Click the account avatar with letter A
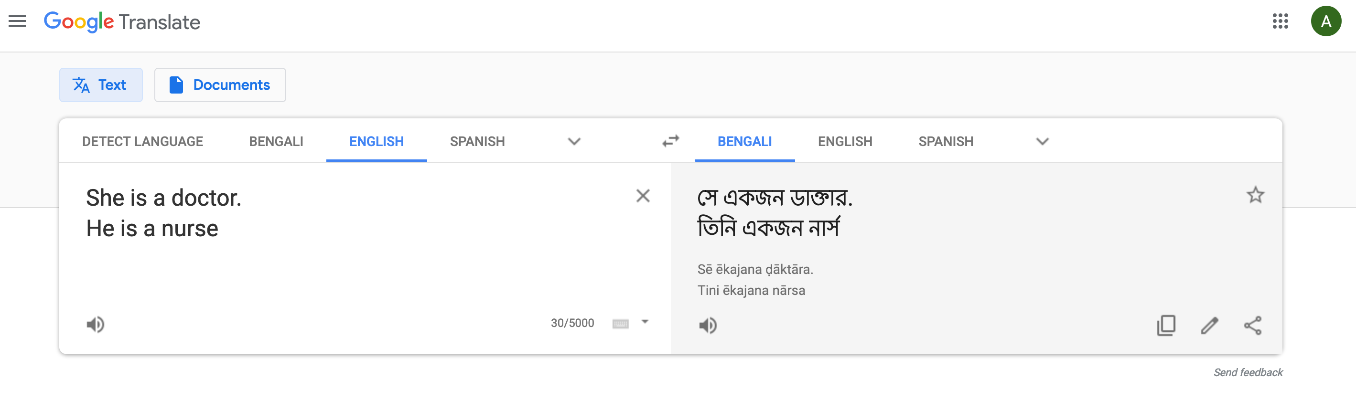The image size is (1356, 399). pos(1325,21)
